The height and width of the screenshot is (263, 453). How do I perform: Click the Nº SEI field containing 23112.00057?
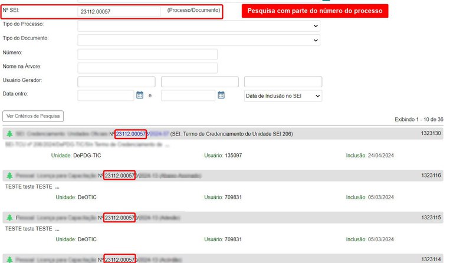click(x=119, y=12)
